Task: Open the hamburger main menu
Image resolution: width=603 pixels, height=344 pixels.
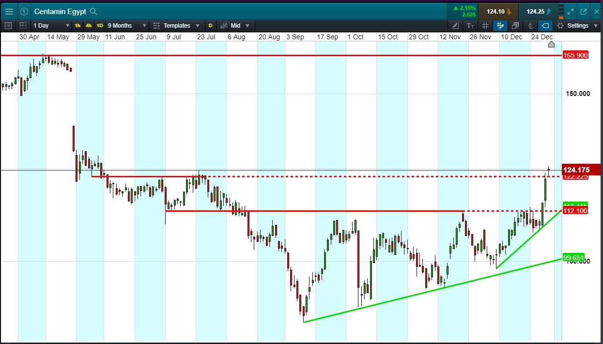Action: click(x=9, y=11)
